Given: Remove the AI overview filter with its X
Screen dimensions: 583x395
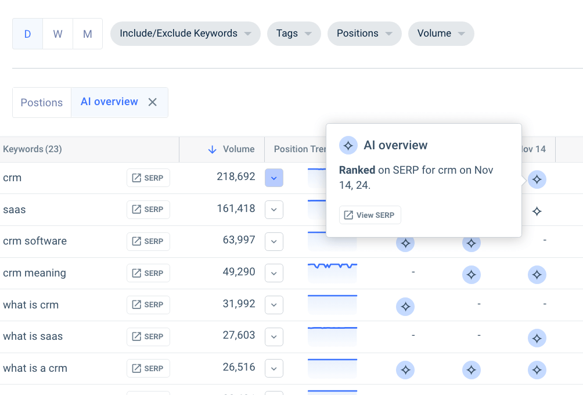Looking at the screenshot, I should (x=152, y=102).
